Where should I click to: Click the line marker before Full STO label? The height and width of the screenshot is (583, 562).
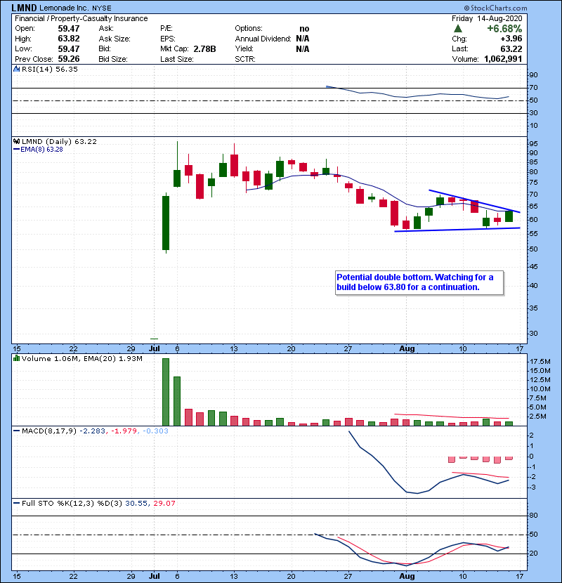pyautogui.click(x=16, y=504)
